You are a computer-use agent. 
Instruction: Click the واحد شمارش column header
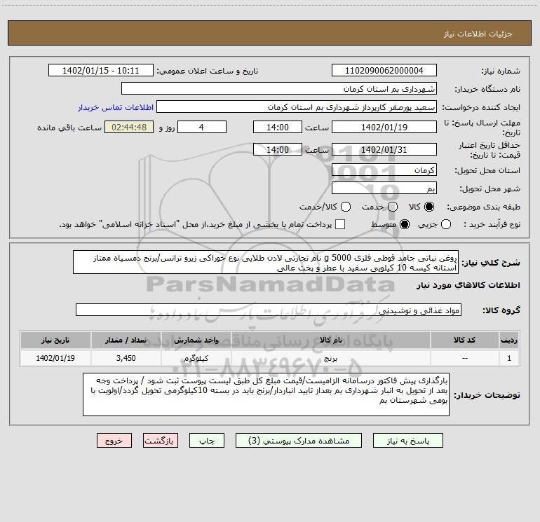tap(196, 340)
